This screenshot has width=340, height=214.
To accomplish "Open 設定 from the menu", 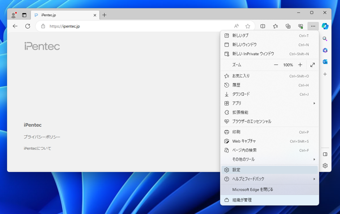I will (x=269, y=170).
